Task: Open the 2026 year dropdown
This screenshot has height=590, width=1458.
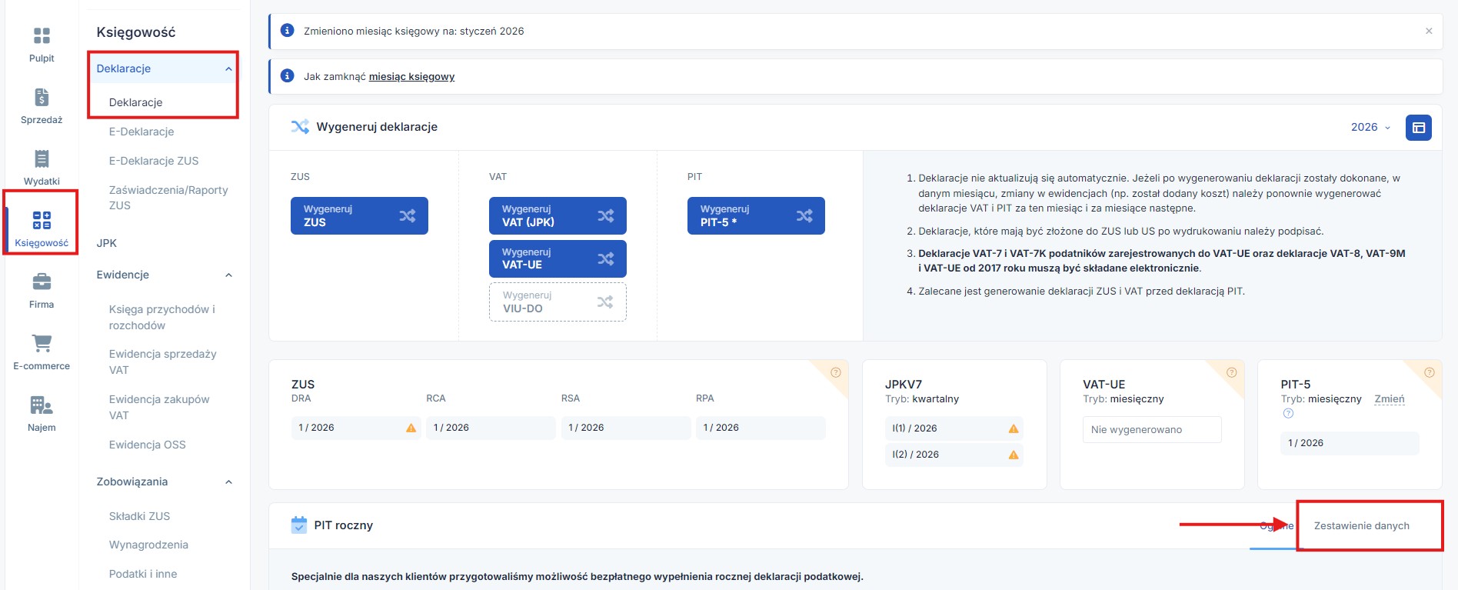Action: coord(1370,128)
